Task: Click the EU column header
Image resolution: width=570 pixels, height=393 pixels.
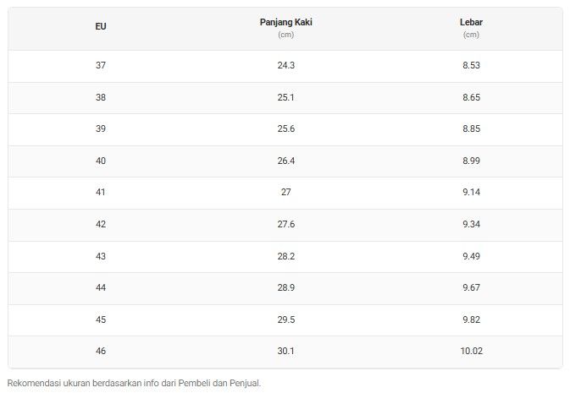Action: [101, 26]
